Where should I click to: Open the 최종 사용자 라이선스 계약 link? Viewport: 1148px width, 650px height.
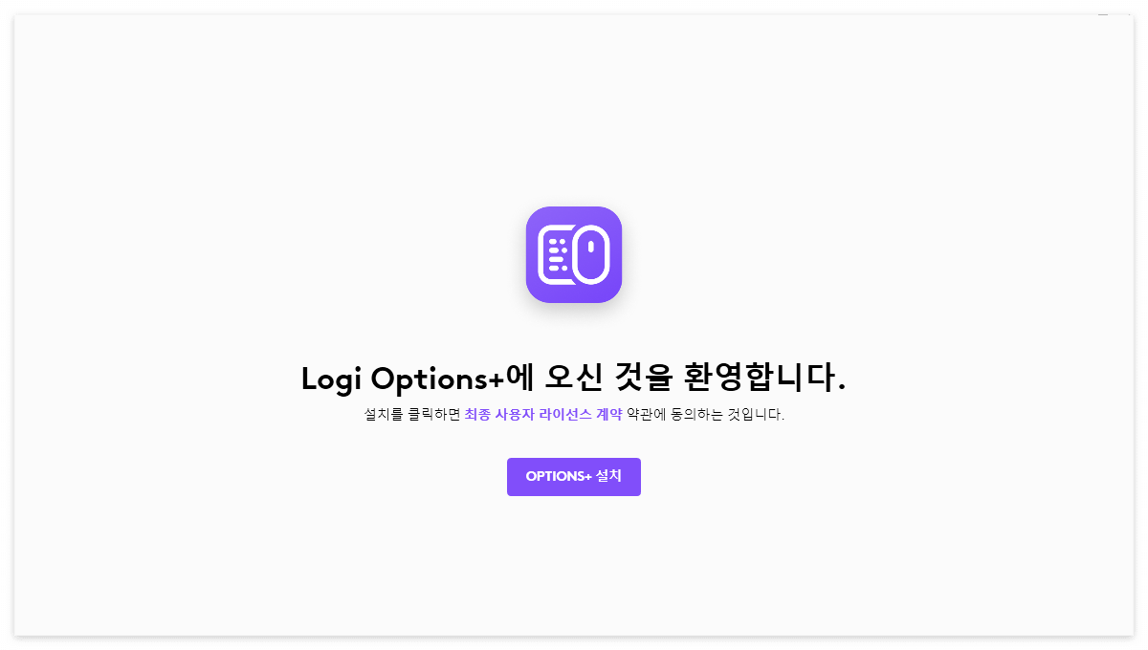click(x=543, y=415)
